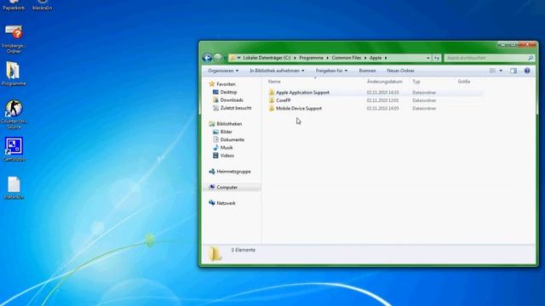The image size is (545, 306).
Task: Click the Favoriten star icon
Action: [x=212, y=84]
